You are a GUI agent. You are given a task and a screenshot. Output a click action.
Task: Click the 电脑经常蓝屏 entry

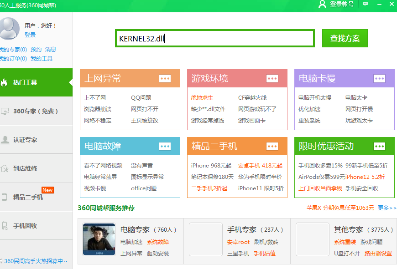pyautogui.click(x=100, y=177)
